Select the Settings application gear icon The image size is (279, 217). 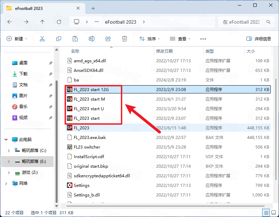click(x=70, y=185)
